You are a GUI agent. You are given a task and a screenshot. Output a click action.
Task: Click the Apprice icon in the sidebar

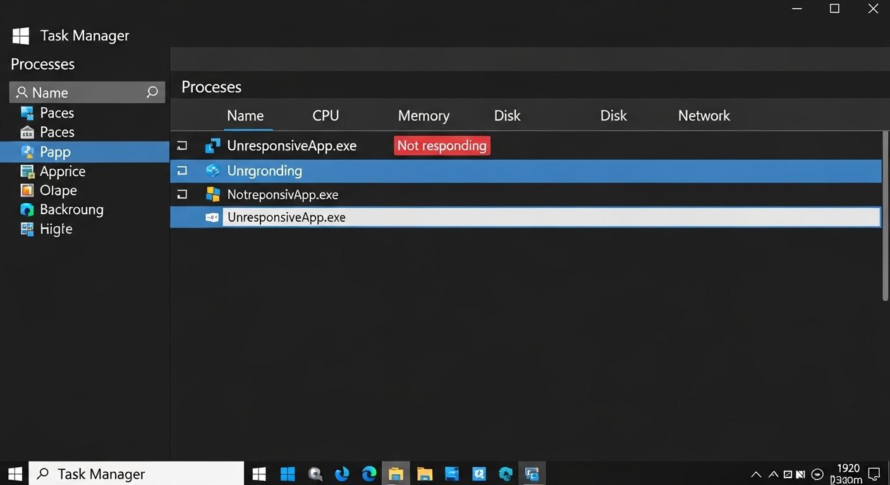coord(28,171)
